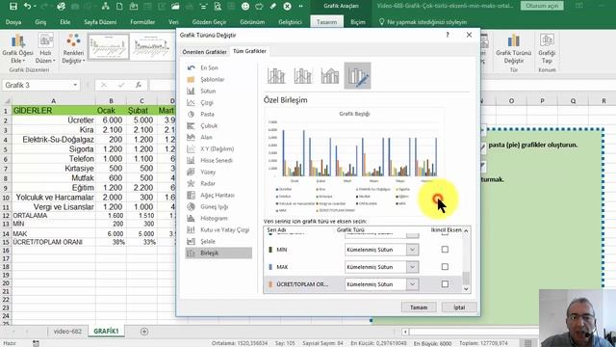Select the second chart subtype icon in the dialog
This screenshot has width=616, height=347.
(x=303, y=75)
